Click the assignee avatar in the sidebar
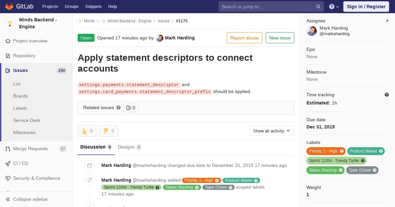The image size is (395, 207). pyautogui.click(x=312, y=31)
